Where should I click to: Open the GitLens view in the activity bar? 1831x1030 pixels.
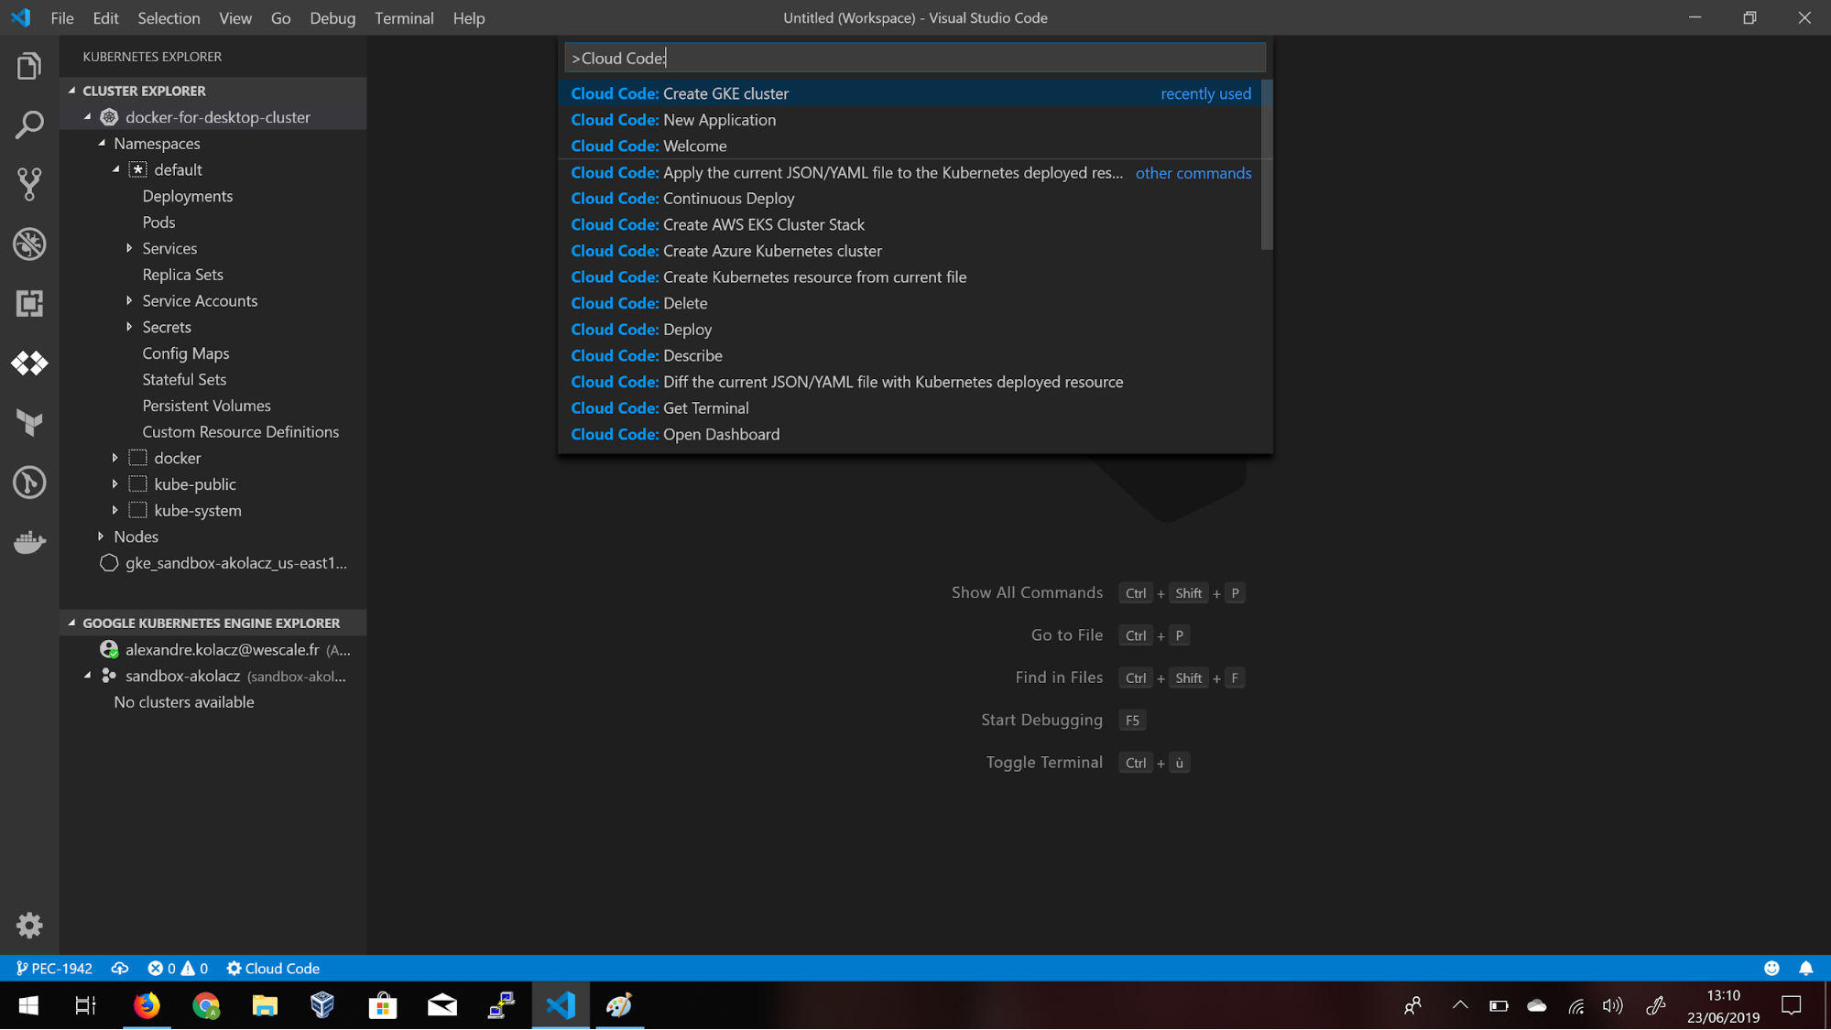pyautogui.click(x=29, y=482)
